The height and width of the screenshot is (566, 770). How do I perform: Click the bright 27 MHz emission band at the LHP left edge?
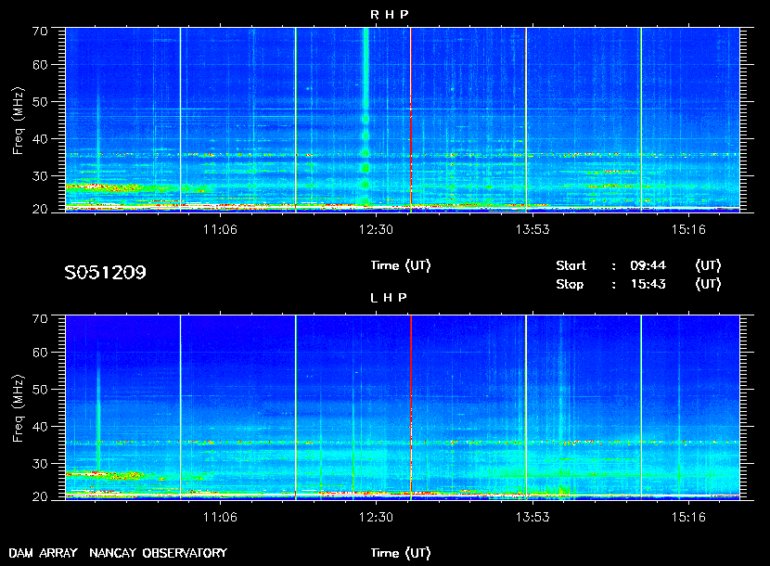click(x=104, y=475)
